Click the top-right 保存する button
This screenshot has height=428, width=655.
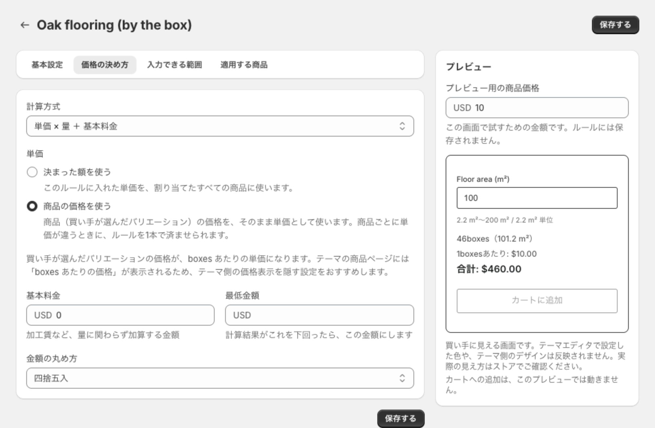click(615, 25)
